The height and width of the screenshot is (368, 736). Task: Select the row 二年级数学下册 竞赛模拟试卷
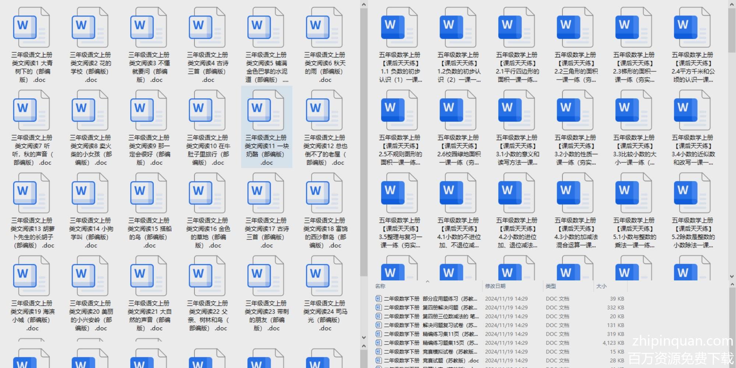pos(500,352)
